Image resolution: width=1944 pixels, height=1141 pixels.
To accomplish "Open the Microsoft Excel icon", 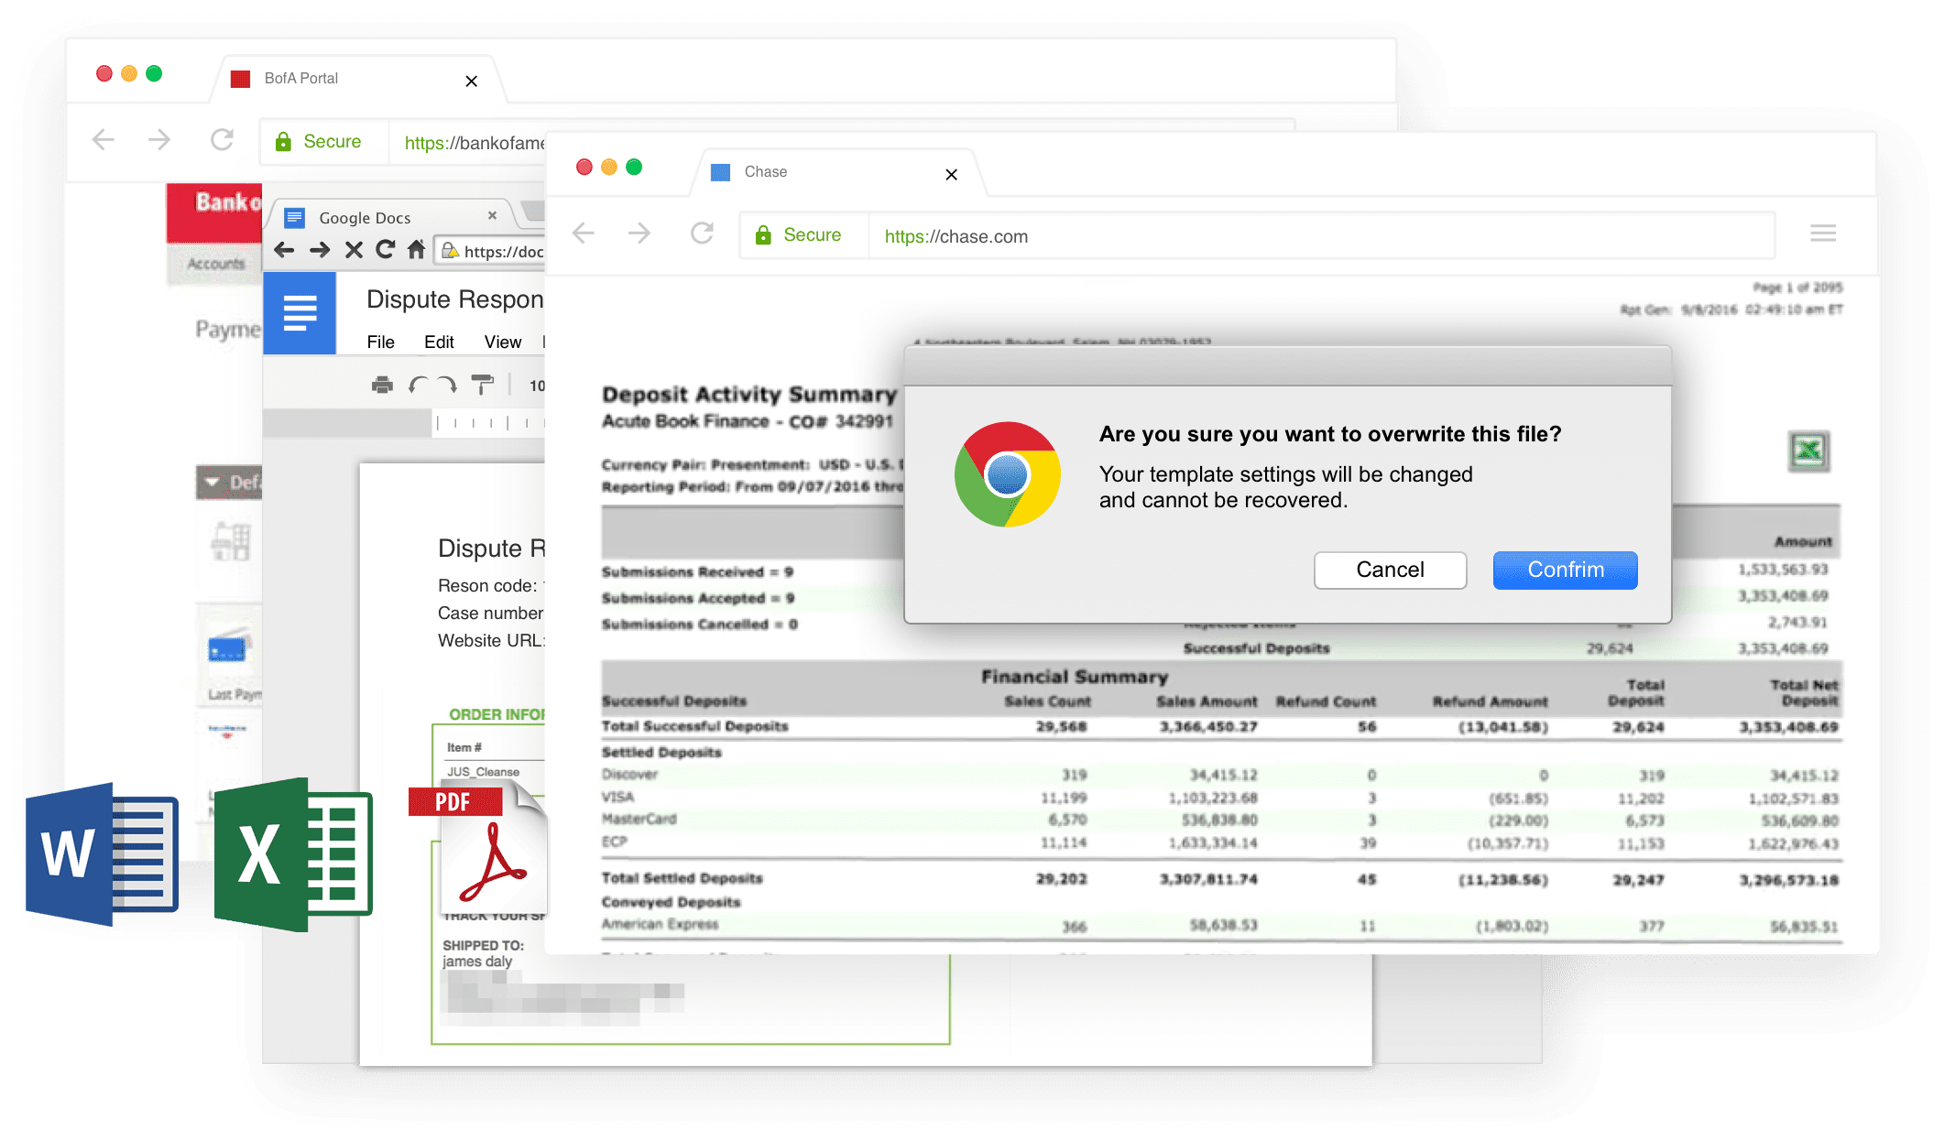I will coord(293,855).
